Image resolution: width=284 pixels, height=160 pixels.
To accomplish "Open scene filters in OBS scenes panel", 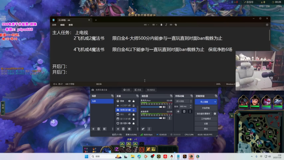I will pyautogui.click(x=104, y=129).
